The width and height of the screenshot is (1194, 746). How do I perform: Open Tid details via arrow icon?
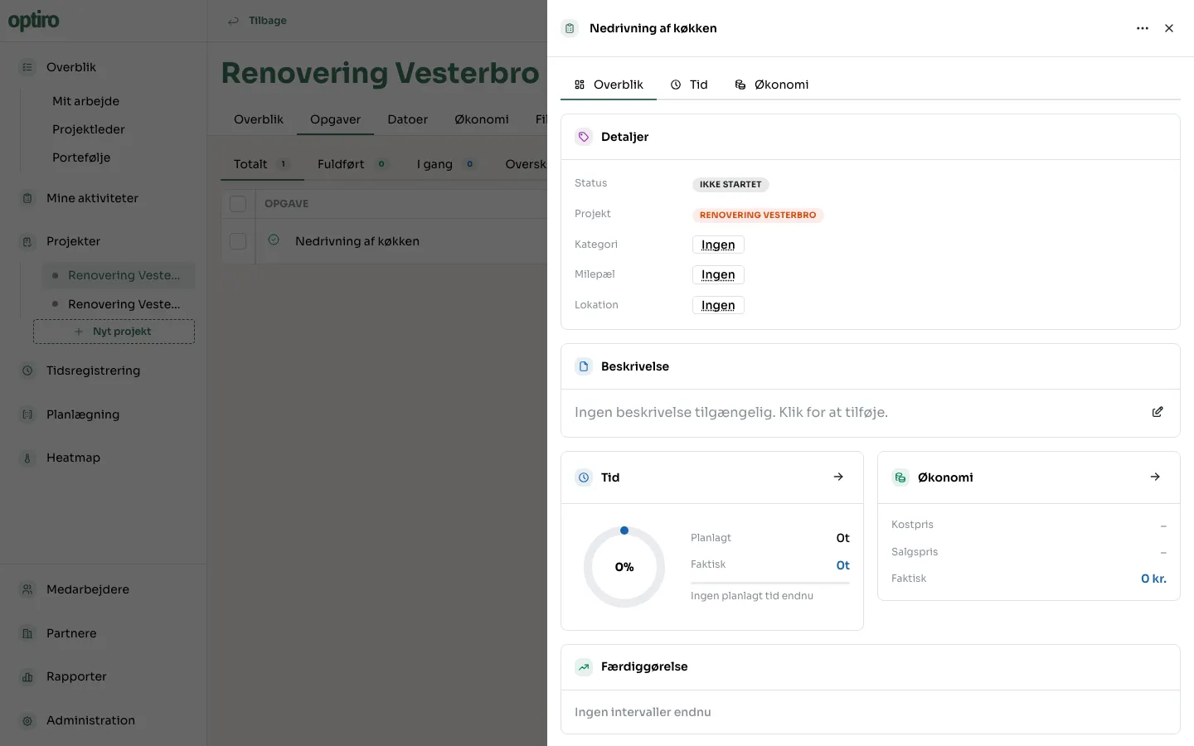838,477
